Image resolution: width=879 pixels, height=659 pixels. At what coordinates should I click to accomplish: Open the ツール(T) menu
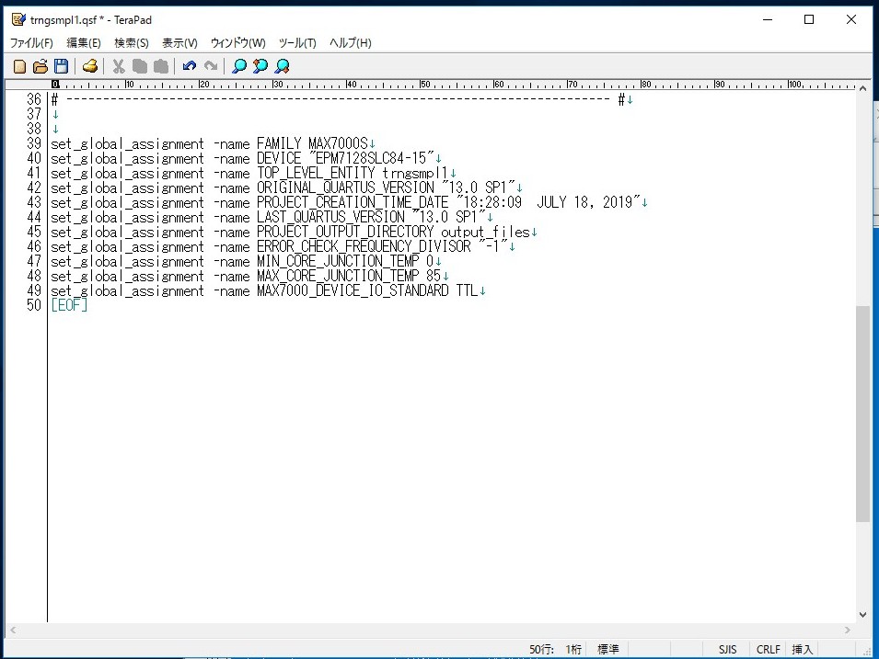297,43
